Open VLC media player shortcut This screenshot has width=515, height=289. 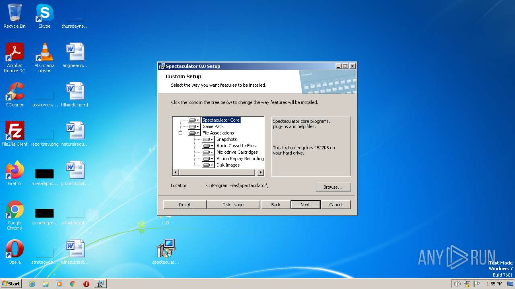pos(44,58)
